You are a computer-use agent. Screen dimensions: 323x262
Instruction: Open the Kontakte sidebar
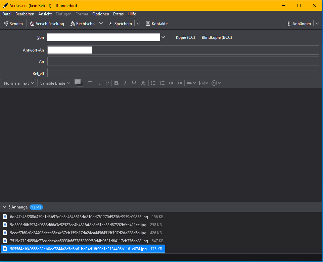point(156,24)
